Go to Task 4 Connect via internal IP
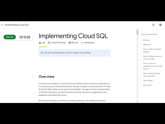Image resolution: width=165 pixels, height=124 pixels. pyautogui.click(x=152, y=75)
